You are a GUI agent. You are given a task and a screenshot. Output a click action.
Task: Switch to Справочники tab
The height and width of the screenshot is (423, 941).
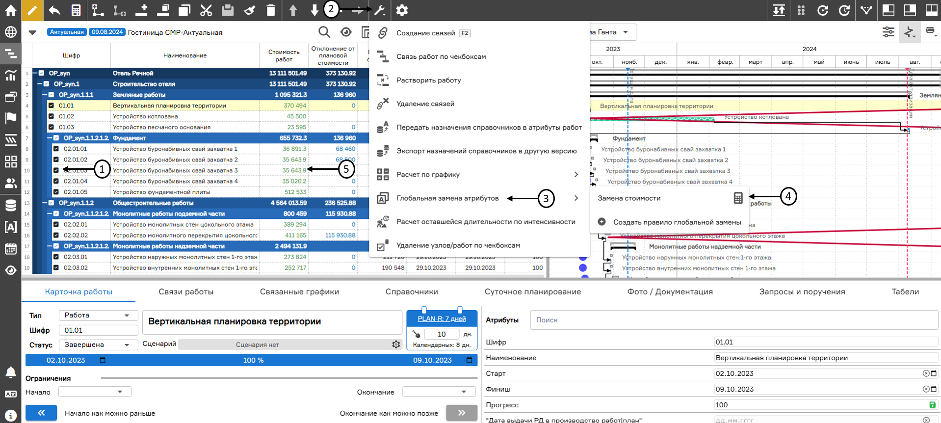412,291
